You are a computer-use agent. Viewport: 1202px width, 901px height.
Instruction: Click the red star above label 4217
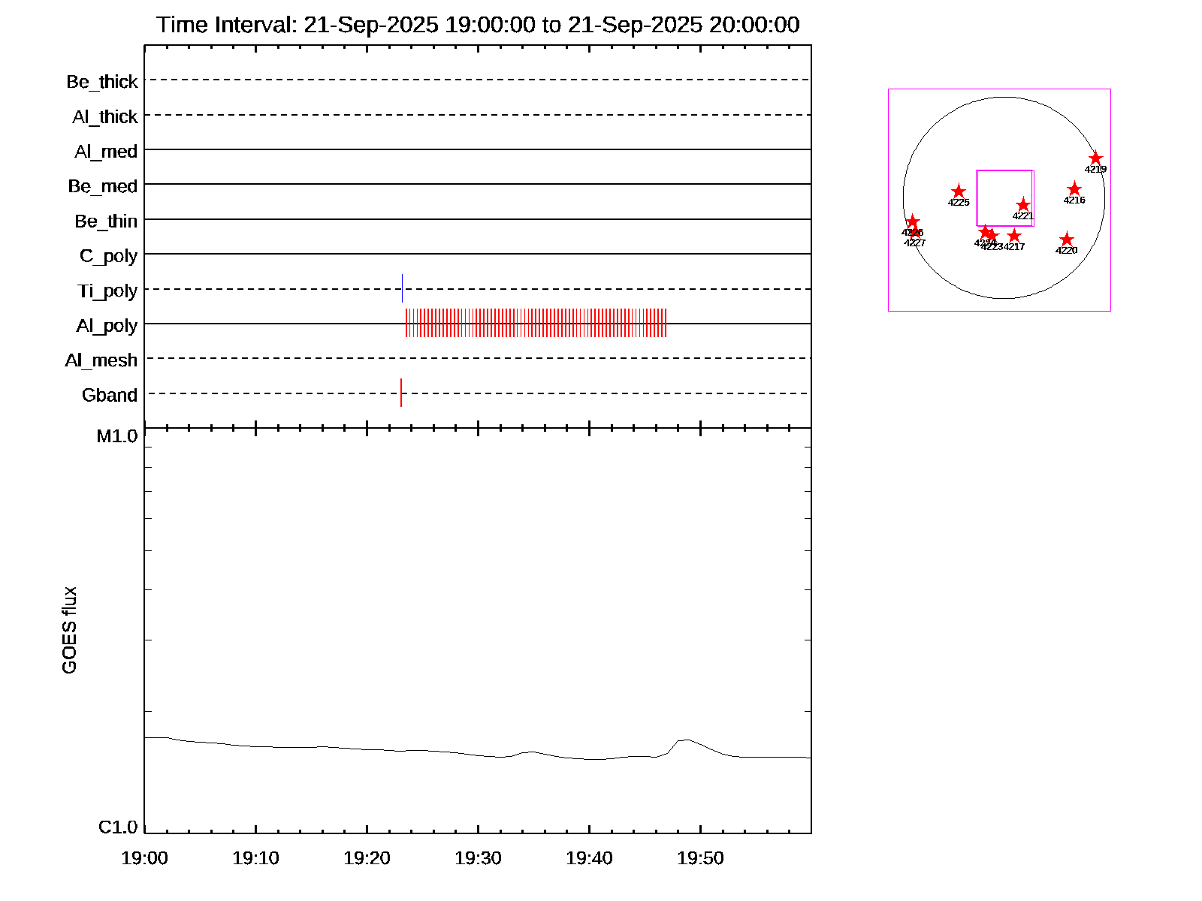(x=1014, y=236)
